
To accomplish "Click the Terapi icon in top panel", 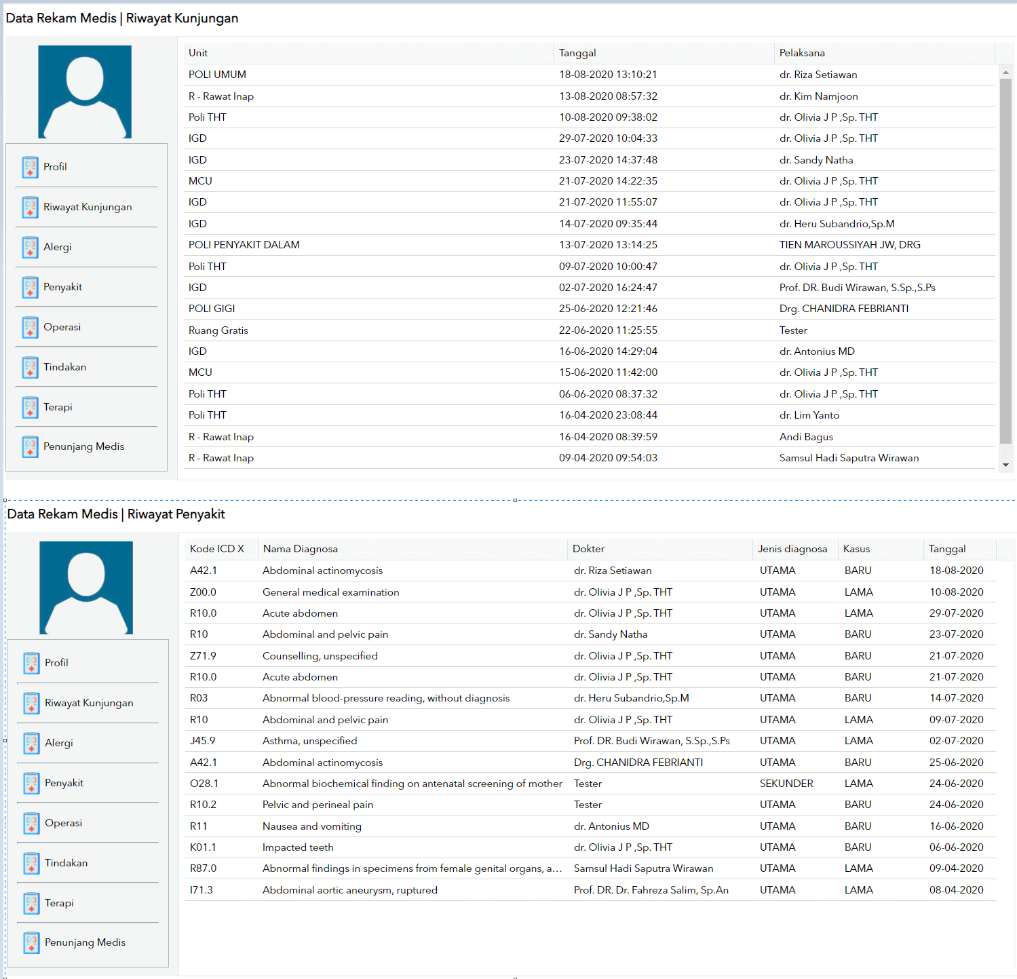I will coord(30,407).
